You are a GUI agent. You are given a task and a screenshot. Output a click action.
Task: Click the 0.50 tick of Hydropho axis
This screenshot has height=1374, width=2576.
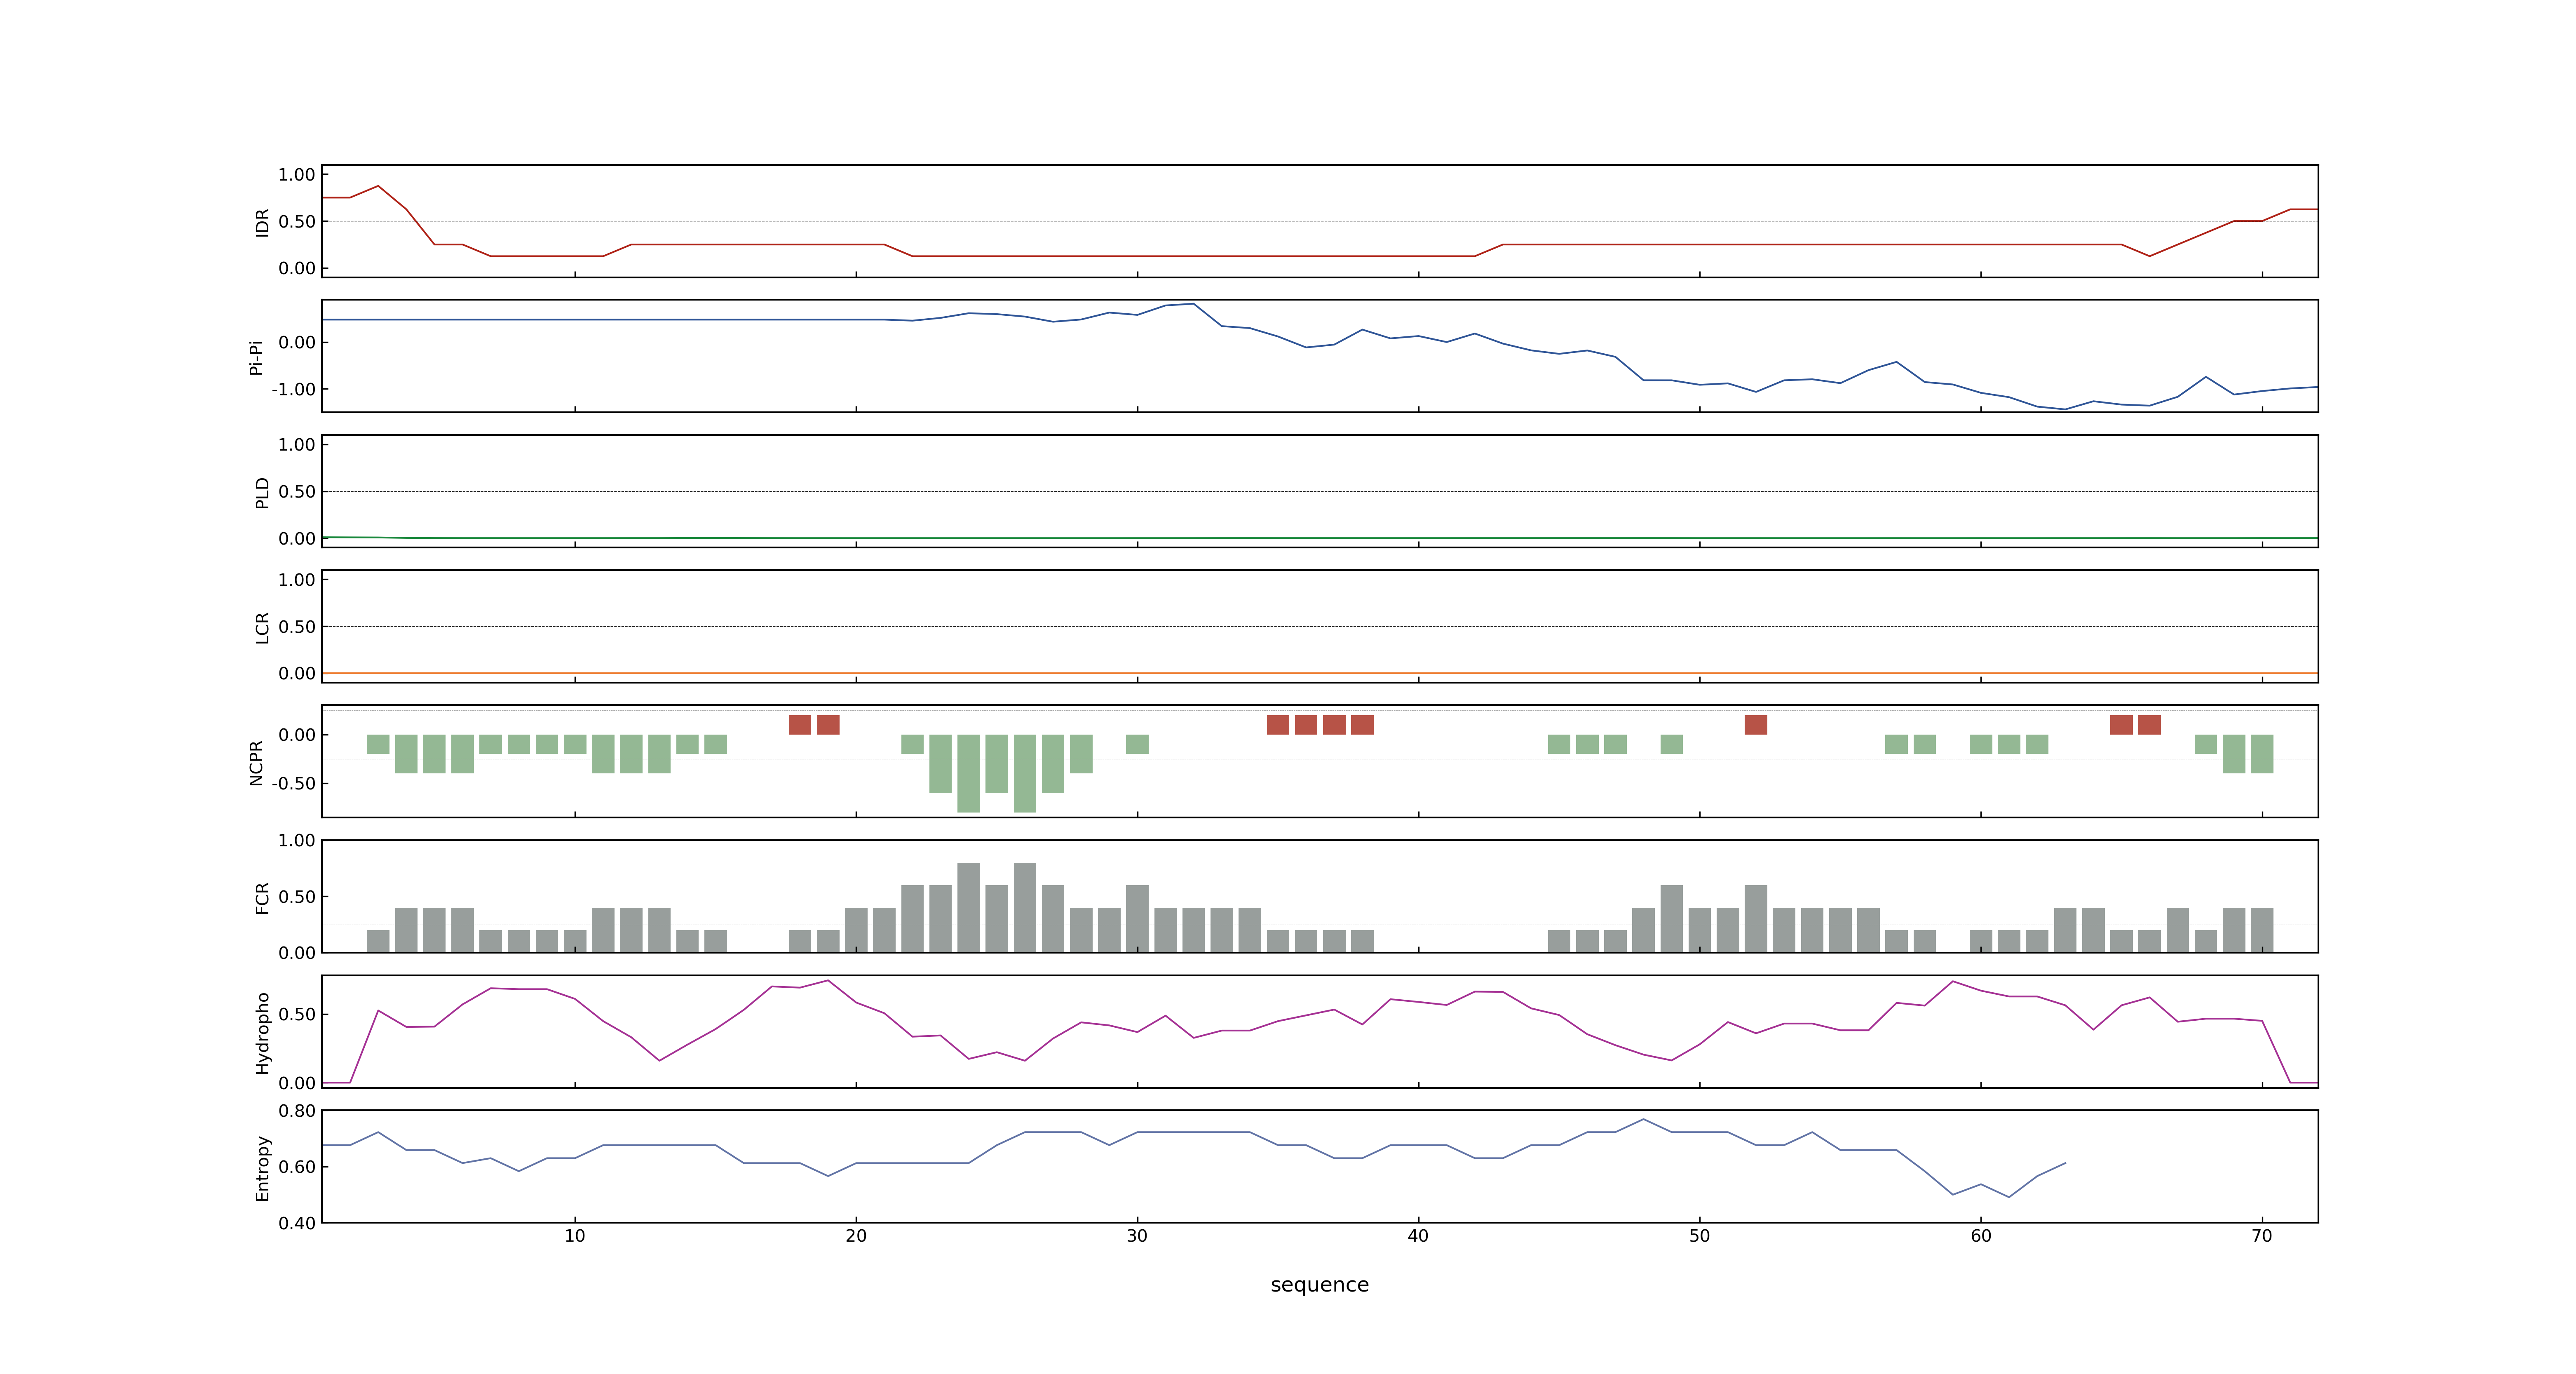pos(297,1014)
